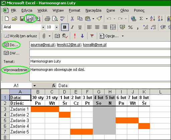Expand the Name Box dropdown arrow
The image size is (171, 140).
(x=34, y=86)
